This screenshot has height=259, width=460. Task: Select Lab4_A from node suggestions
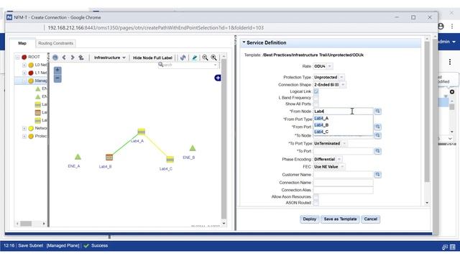343,118
